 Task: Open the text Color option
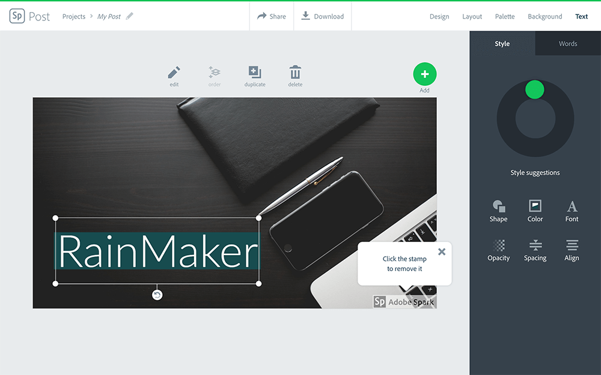[x=535, y=211]
